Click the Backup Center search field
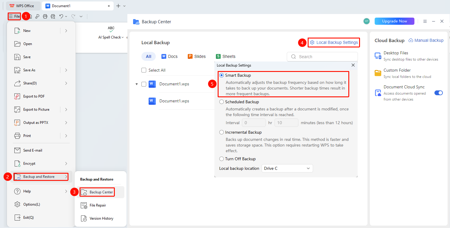The width and height of the screenshot is (450, 228). pos(322,57)
